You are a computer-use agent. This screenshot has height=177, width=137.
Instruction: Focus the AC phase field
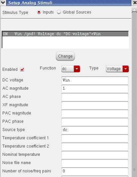95,97
